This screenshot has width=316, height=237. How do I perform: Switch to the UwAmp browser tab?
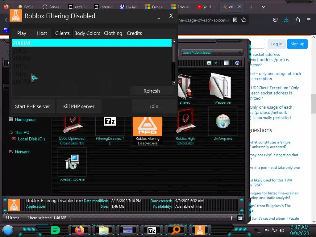(x=129, y=7)
